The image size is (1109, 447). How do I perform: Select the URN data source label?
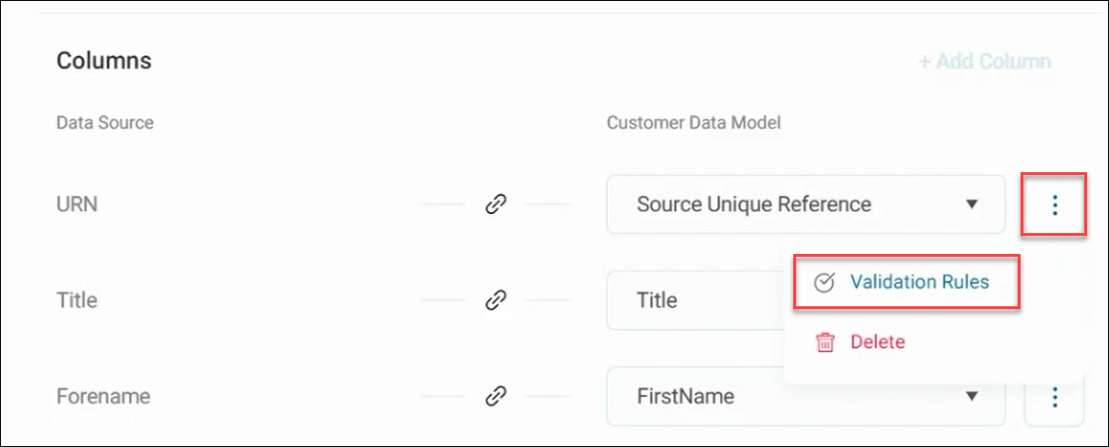76,204
